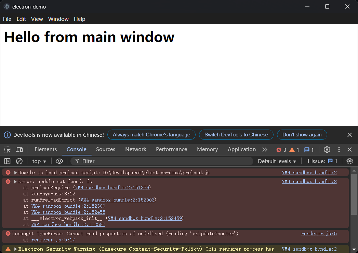This screenshot has width=358, height=253.
Task: Select the Console tab
Action: 77,149
